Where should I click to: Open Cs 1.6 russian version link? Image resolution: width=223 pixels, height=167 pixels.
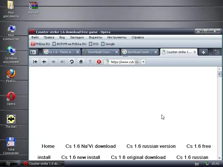click(x=151, y=146)
